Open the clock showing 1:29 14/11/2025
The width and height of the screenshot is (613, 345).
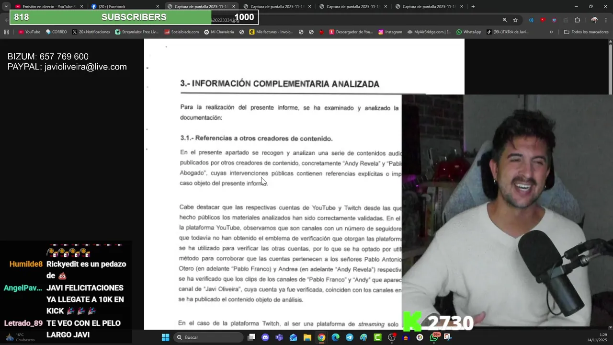coord(597,337)
